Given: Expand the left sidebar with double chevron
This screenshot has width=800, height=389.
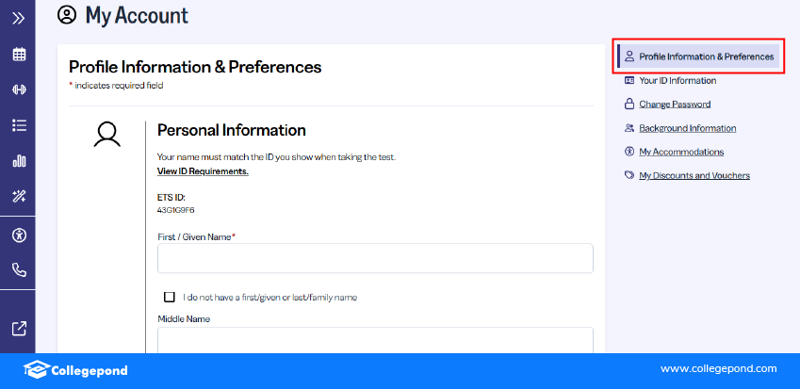Looking at the screenshot, I should click(x=18, y=17).
